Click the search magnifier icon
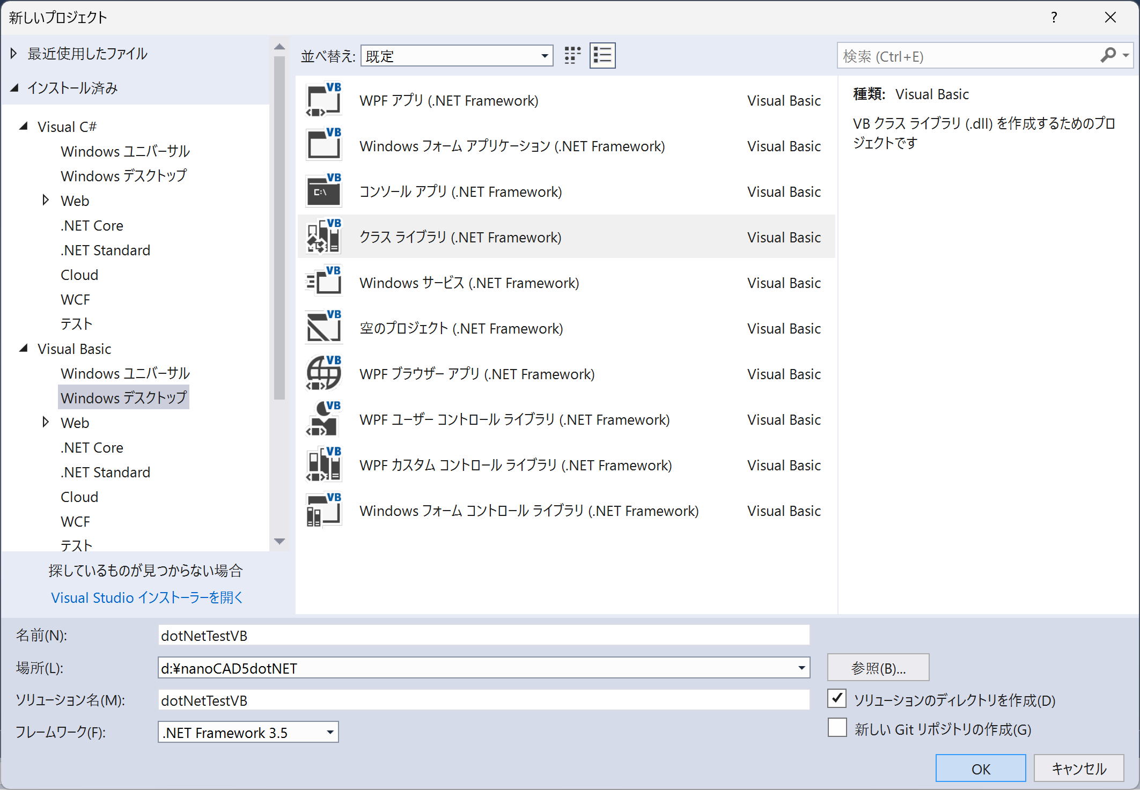Screen dimensions: 1140x790 (1108, 55)
